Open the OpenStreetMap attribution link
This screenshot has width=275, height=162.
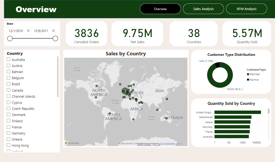pos(167,144)
